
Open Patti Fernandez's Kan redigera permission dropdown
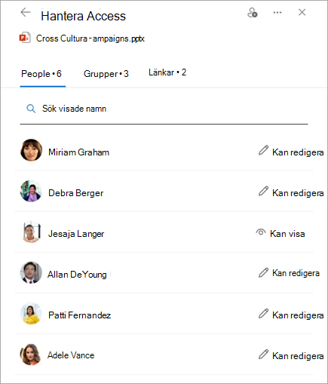291,315
